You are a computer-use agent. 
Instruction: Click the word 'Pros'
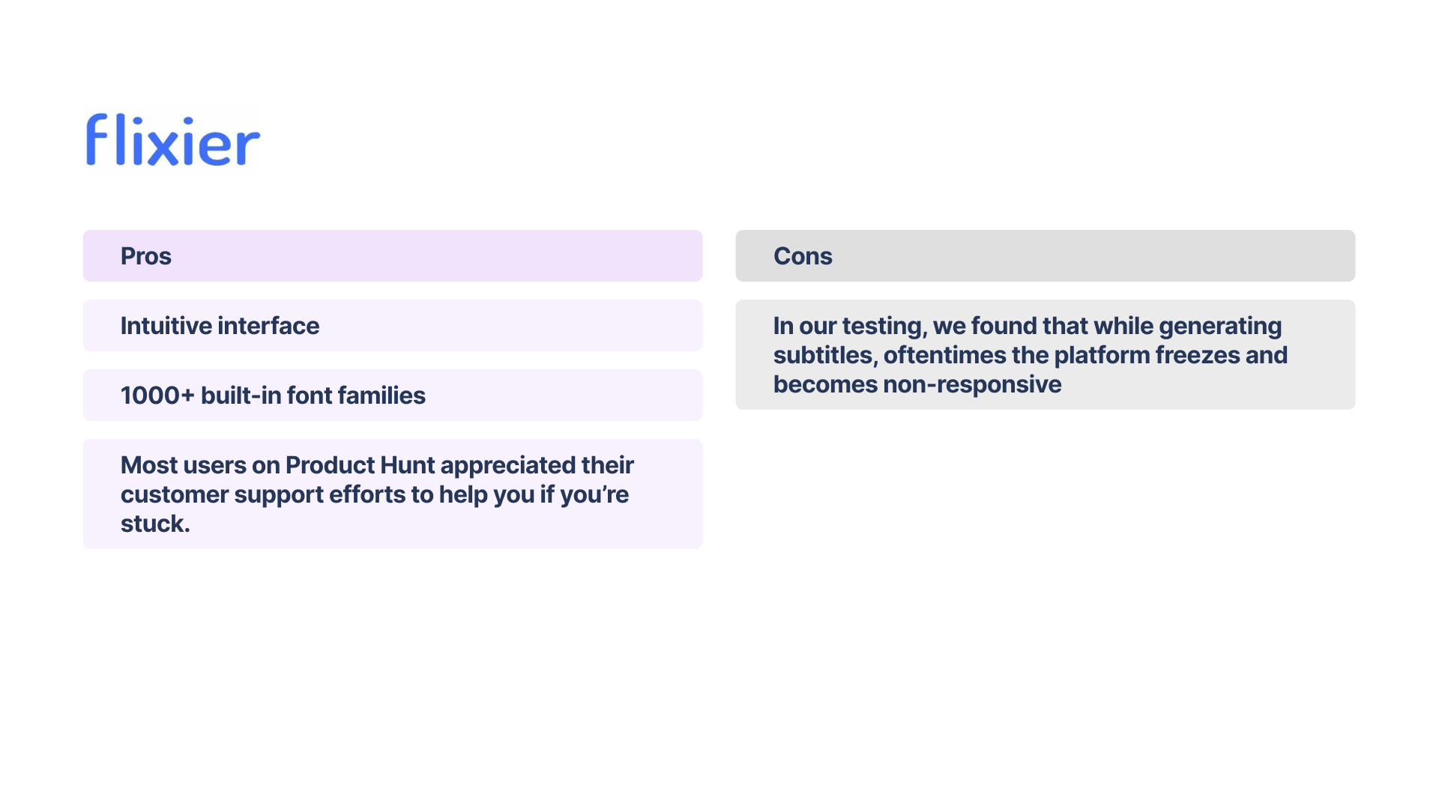(x=146, y=256)
